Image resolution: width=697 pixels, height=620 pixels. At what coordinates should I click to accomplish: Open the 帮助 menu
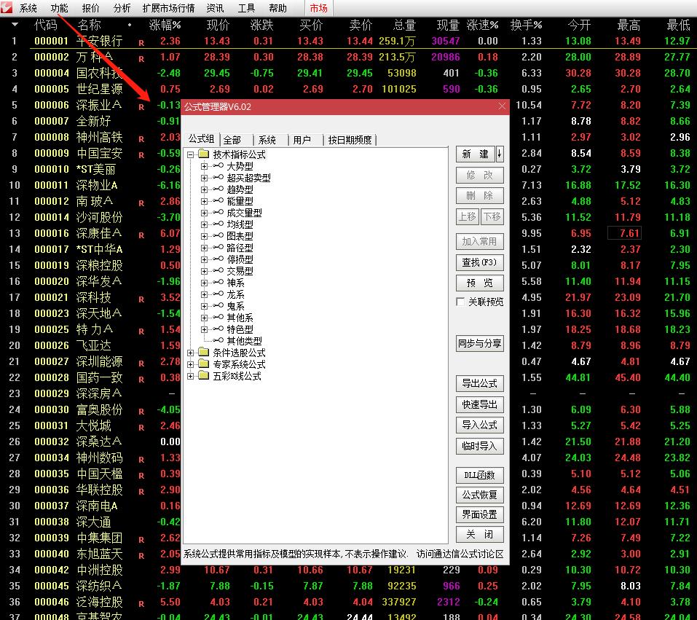[277, 9]
